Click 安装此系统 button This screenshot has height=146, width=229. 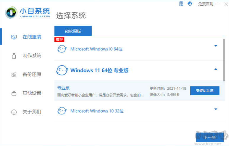tap(205, 91)
